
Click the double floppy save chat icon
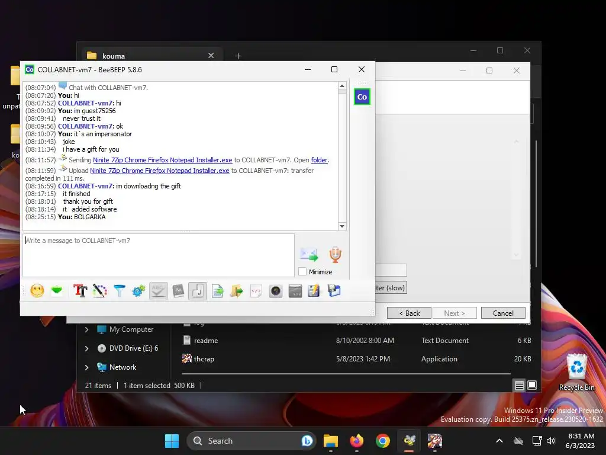coord(334,290)
